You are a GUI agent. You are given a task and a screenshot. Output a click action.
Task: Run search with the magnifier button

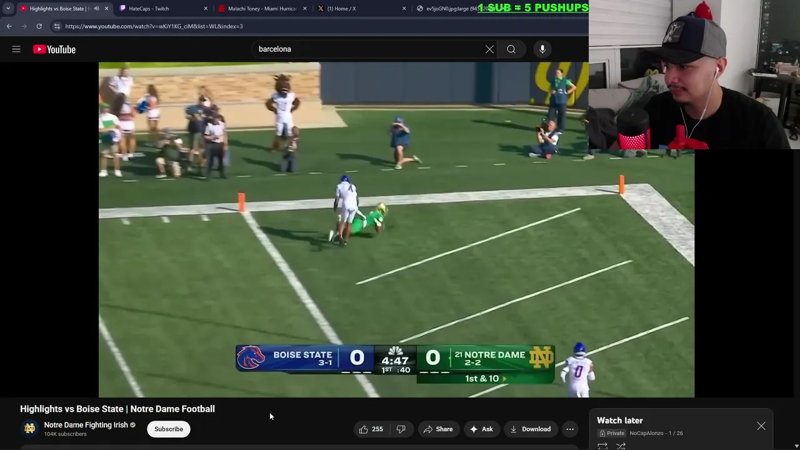[x=511, y=49]
